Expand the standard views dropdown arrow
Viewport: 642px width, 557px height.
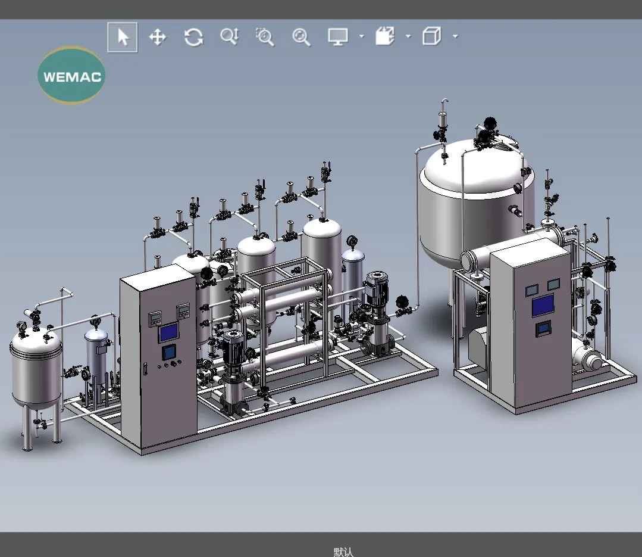coord(455,37)
